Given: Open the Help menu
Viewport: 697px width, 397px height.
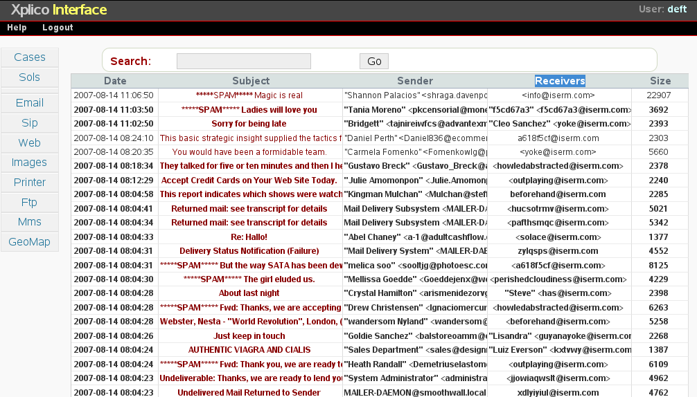Looking at the screenshot, I should (17, 28).
